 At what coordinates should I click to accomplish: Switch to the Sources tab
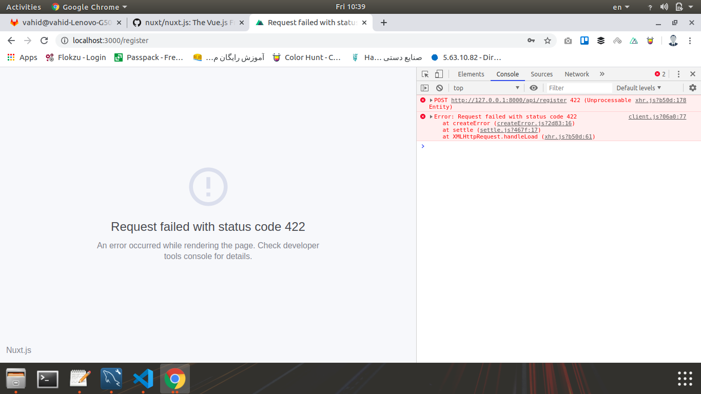point(541,74)
